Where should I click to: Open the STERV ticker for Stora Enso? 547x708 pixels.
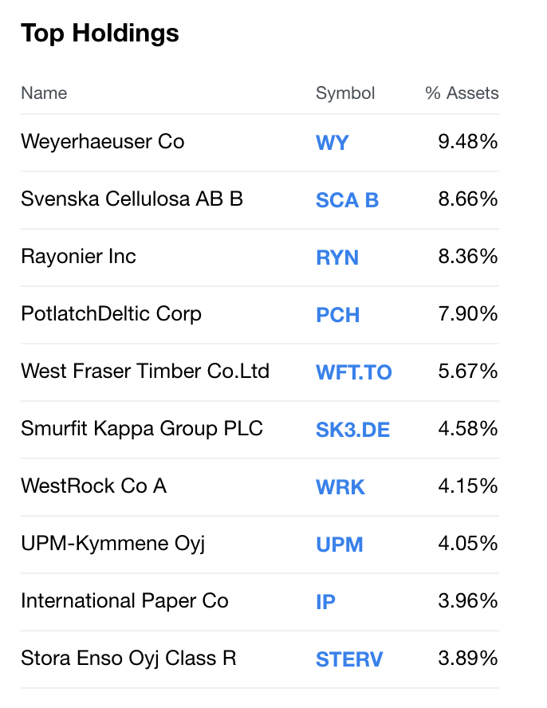click(348, 659)
